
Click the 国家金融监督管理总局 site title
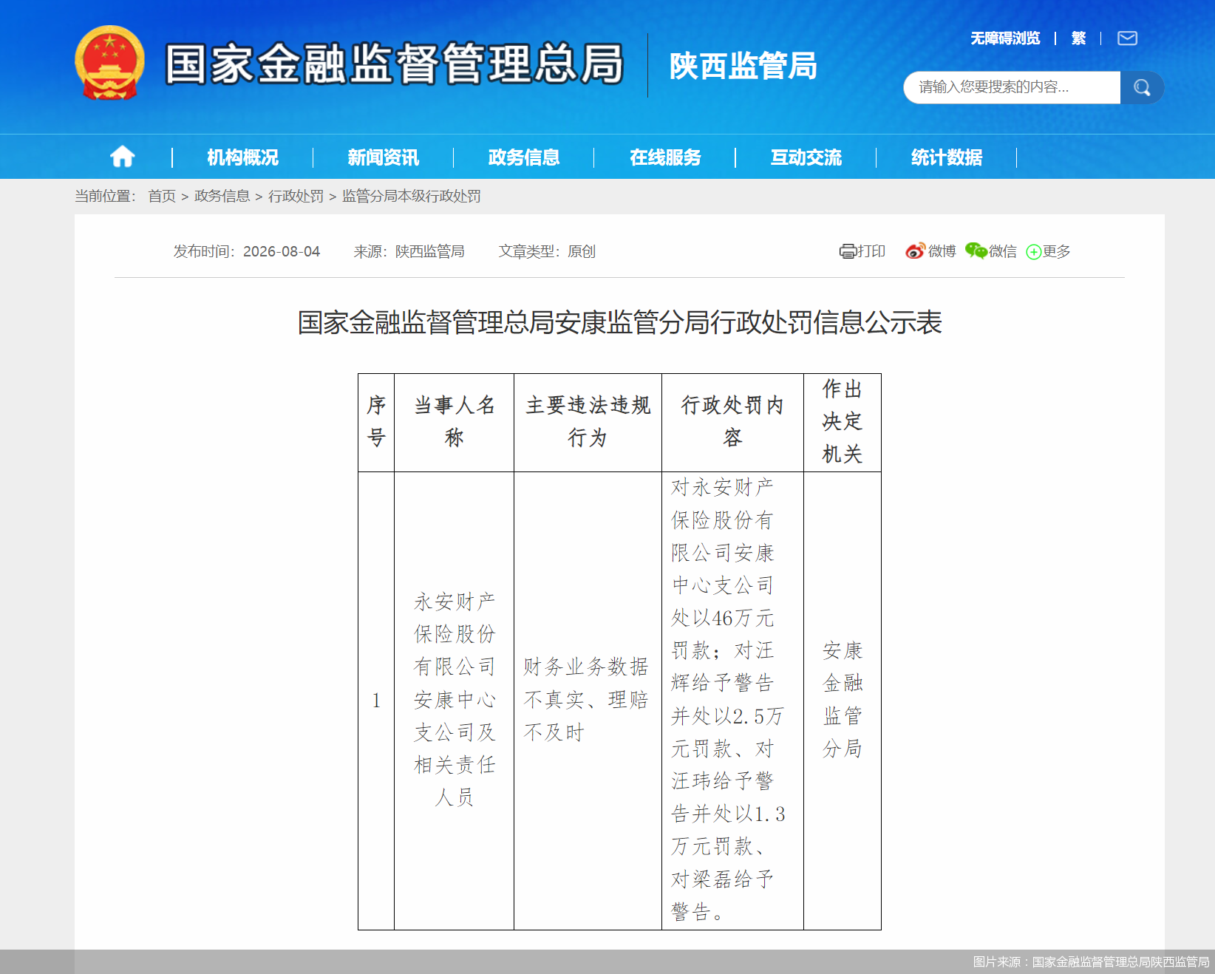point(395,64)
